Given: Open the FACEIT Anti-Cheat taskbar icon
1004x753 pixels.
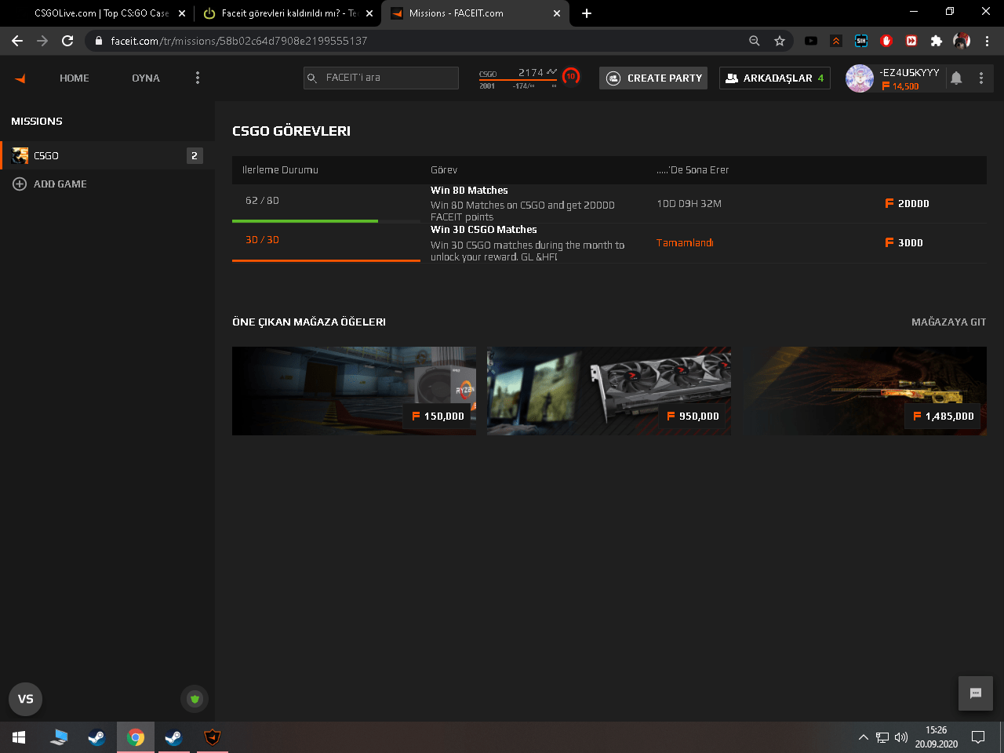Looking at the screenshot, I should click(x=212, y=737).
